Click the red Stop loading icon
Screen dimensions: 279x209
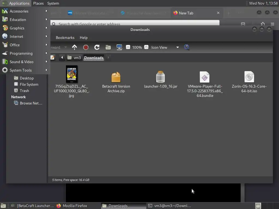(86, 47)
